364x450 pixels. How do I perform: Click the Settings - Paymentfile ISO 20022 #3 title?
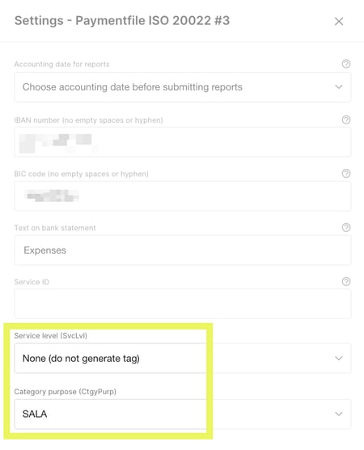click(122, 21)
